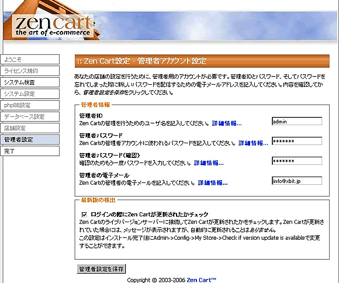Open 詳細情報 link for password confirmation
339x283 pixels.
(x=209, y=163)
